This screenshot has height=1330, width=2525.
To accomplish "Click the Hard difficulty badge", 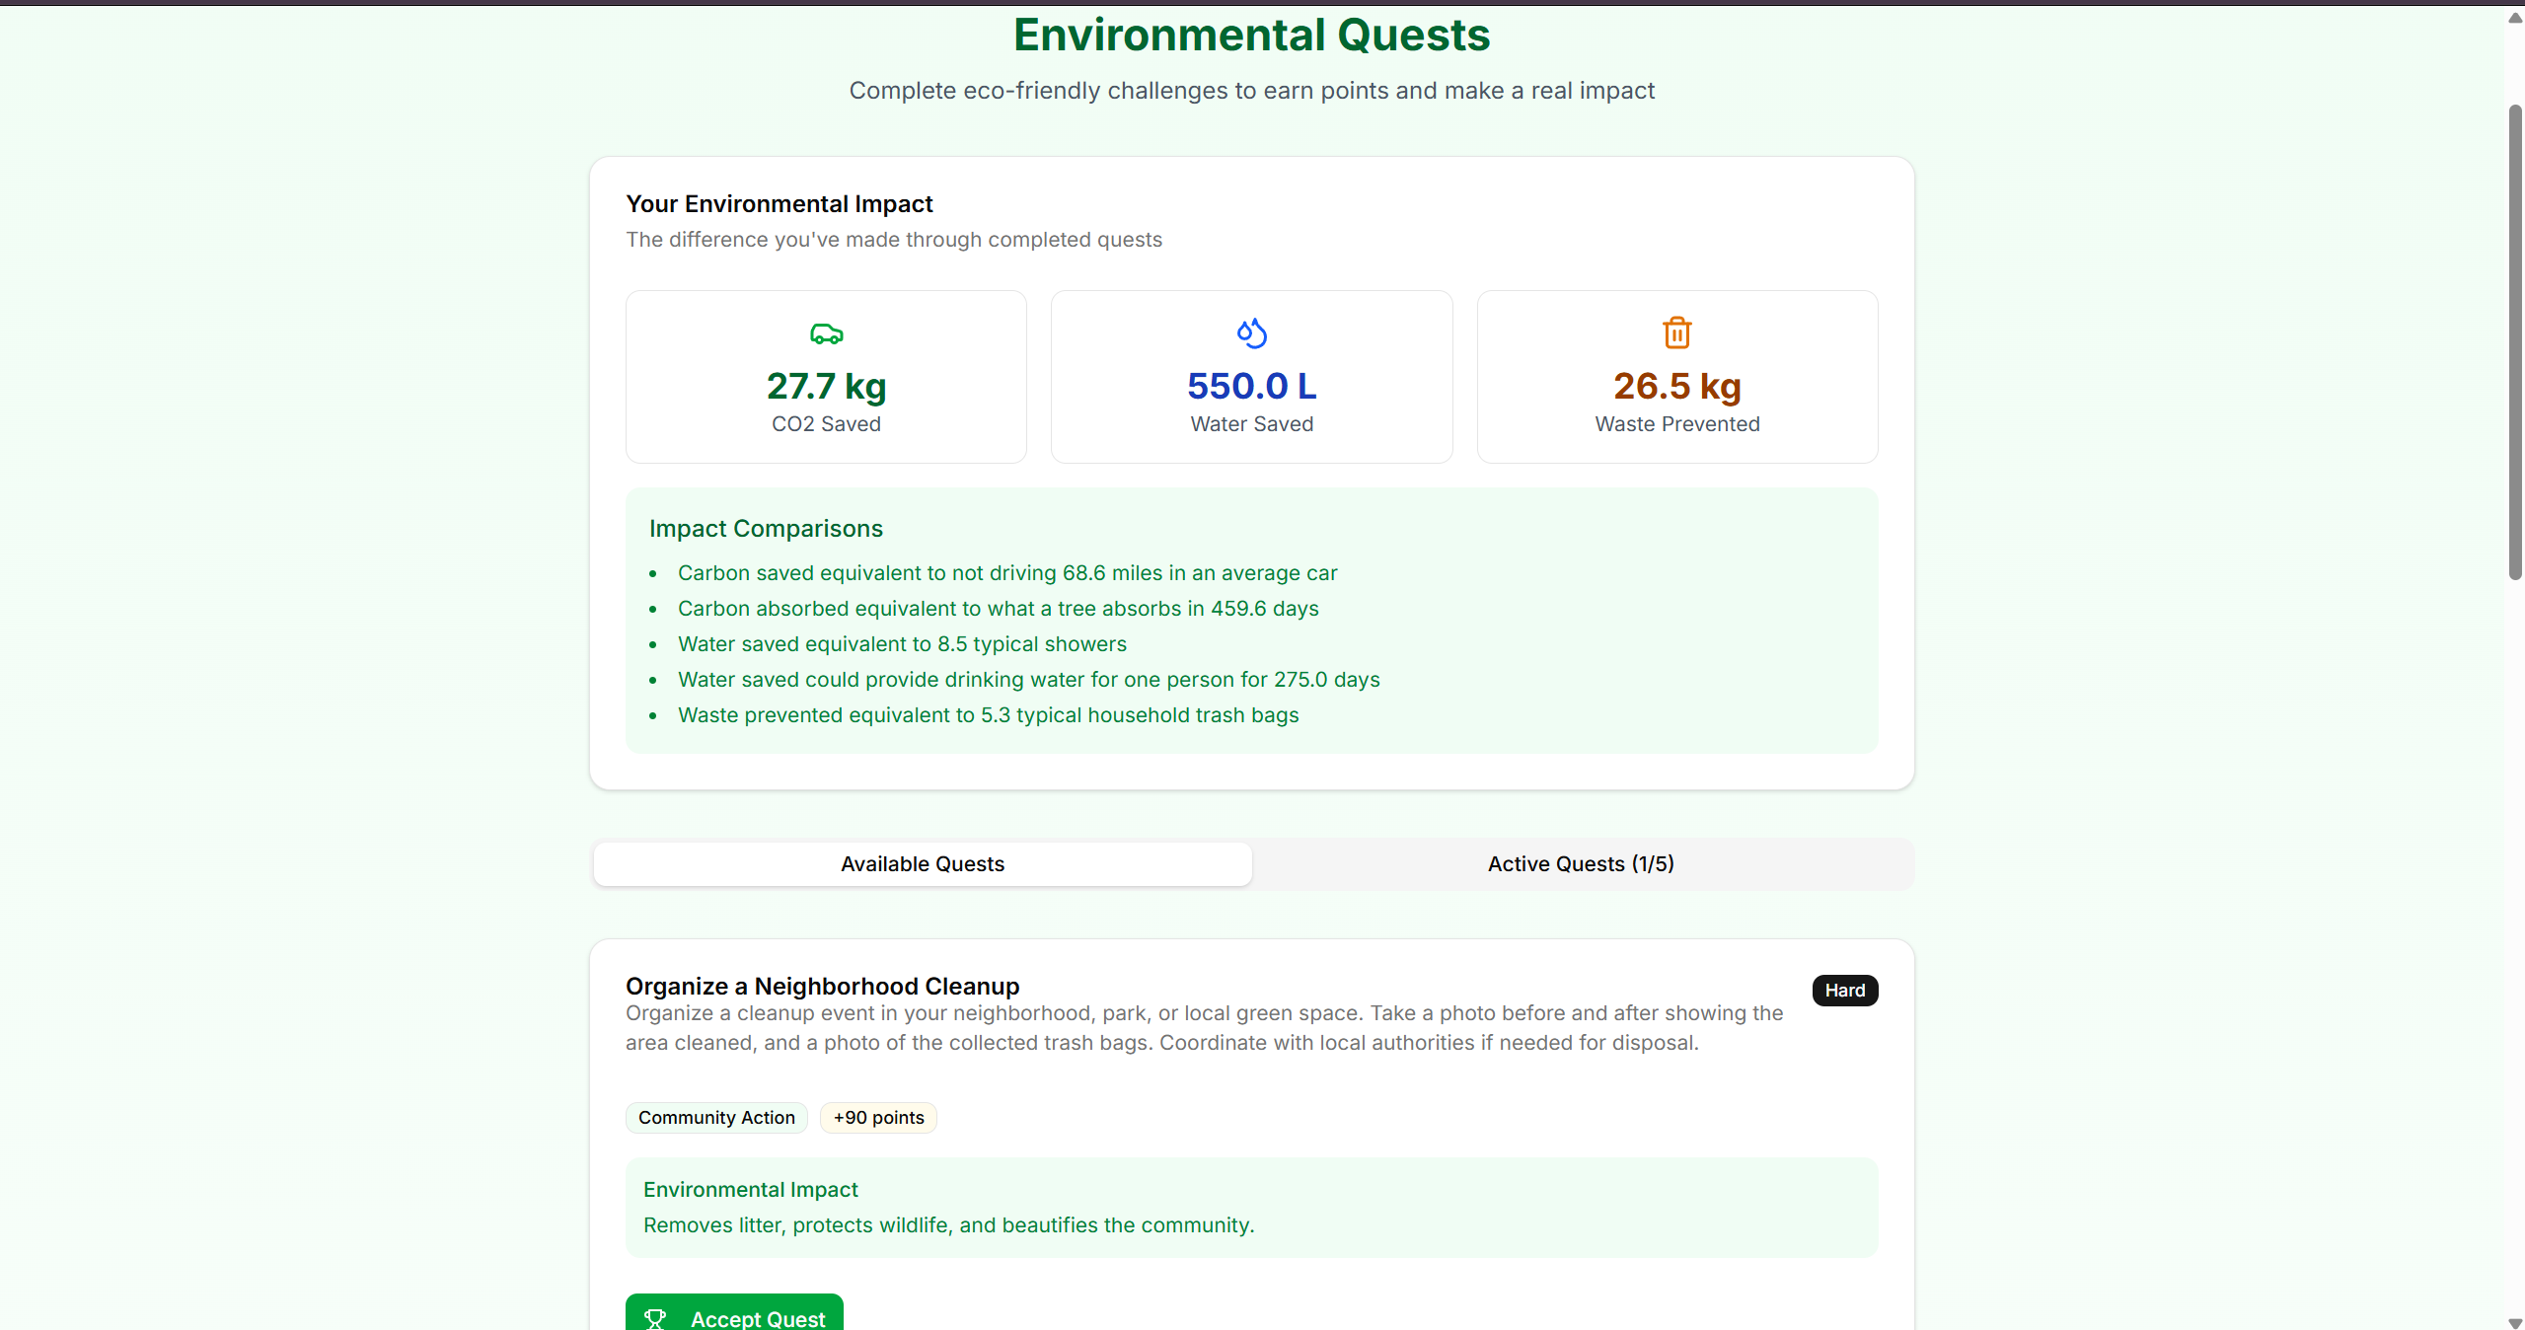I will tap(1843, 991).
